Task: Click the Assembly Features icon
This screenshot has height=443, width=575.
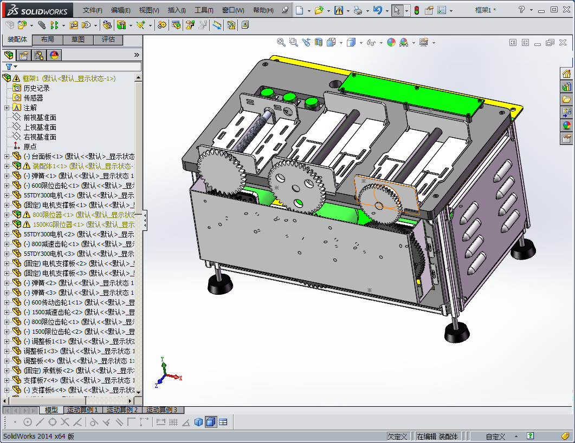Action: (121, 25)
